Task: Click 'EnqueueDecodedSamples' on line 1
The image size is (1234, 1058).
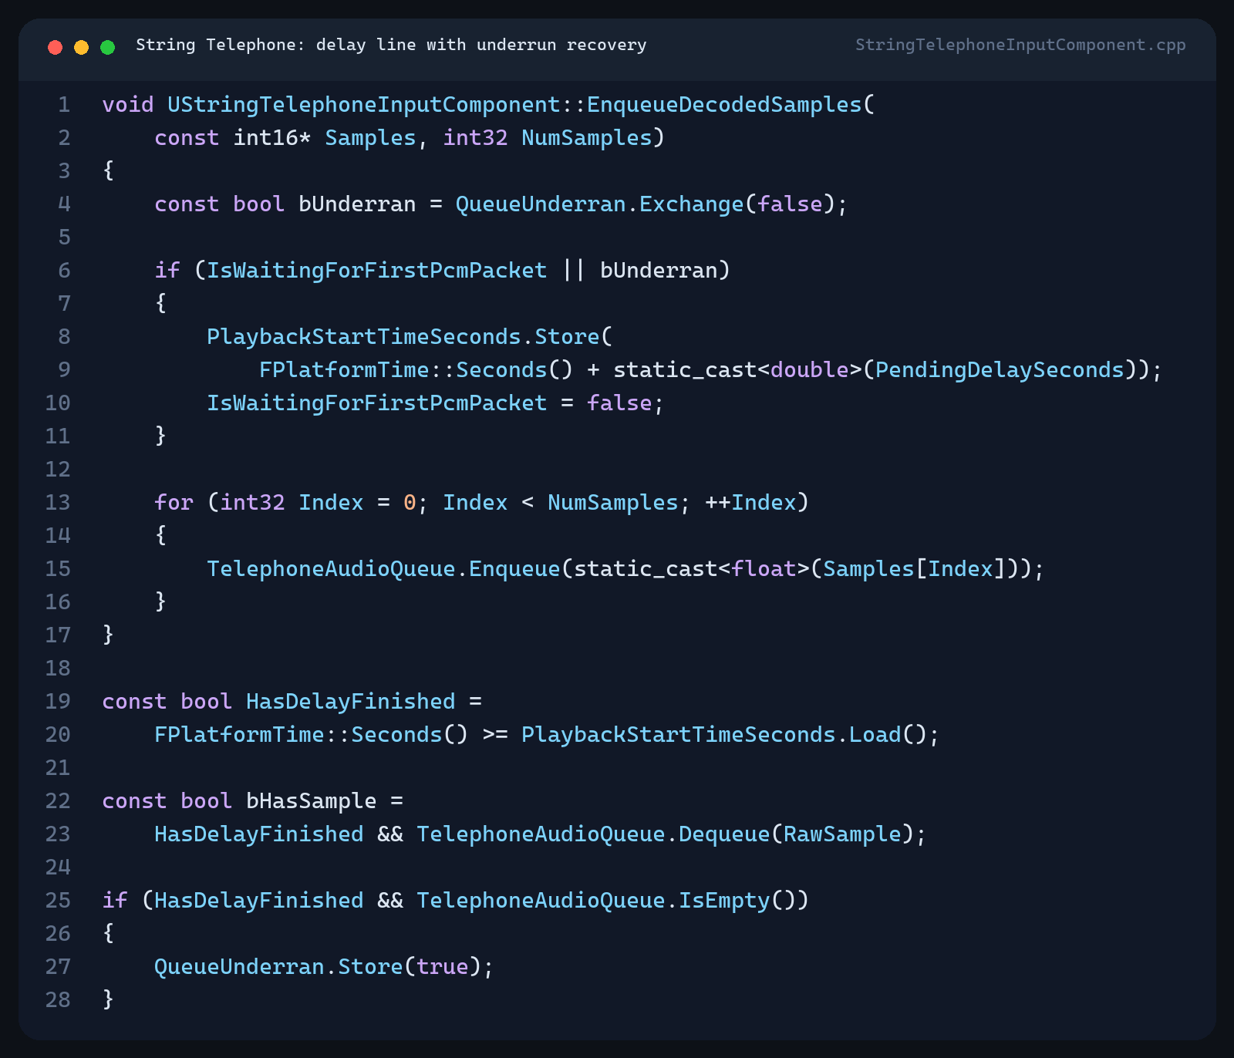Action: coord(724,104)
